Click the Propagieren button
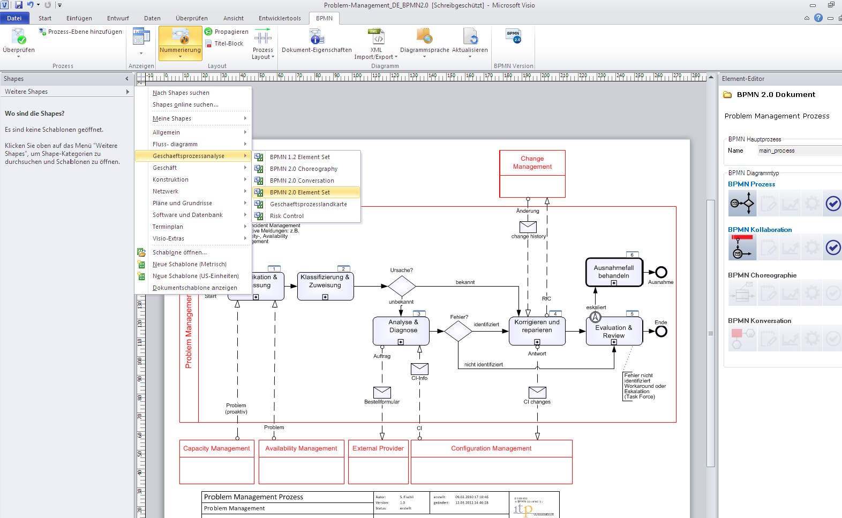This screenshot has width=842, height=518. click(x=227, y=32)
